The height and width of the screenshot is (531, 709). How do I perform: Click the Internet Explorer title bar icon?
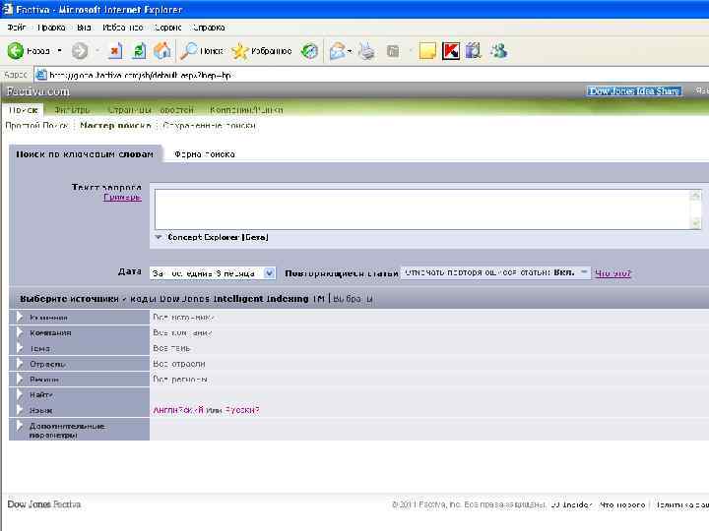pyautogui.click(x=7, y=9)
